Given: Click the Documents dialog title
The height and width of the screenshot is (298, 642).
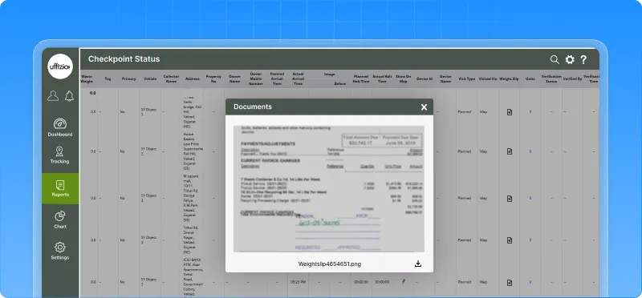Looking at the screenshot, I should click(253, 107).
